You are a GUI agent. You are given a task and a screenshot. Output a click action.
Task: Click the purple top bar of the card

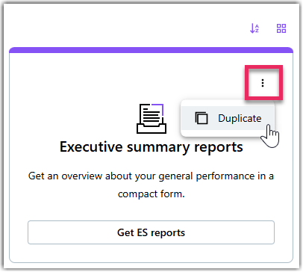point(151,50)
